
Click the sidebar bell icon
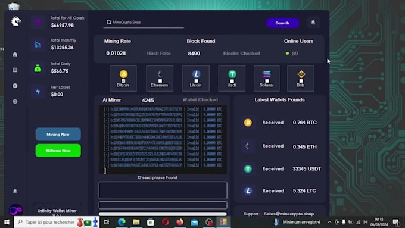[15, 191]
